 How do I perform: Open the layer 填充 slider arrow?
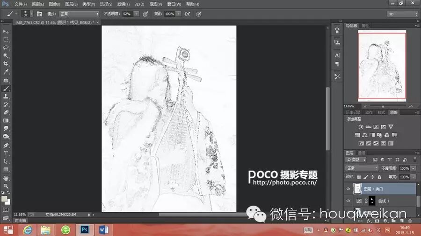pos(414,177)
